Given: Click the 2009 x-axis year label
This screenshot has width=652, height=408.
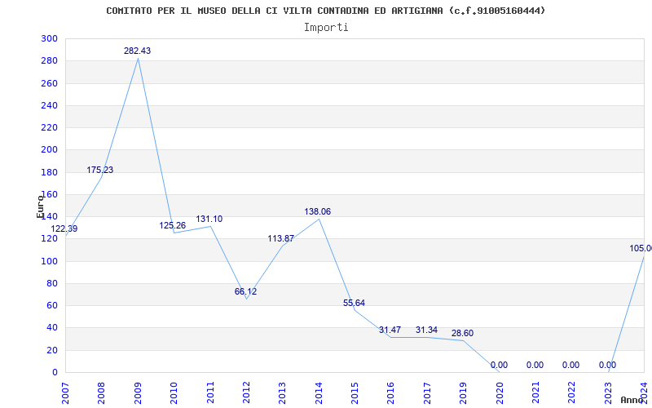Looking at the screenshot, I should pos(138,392).
